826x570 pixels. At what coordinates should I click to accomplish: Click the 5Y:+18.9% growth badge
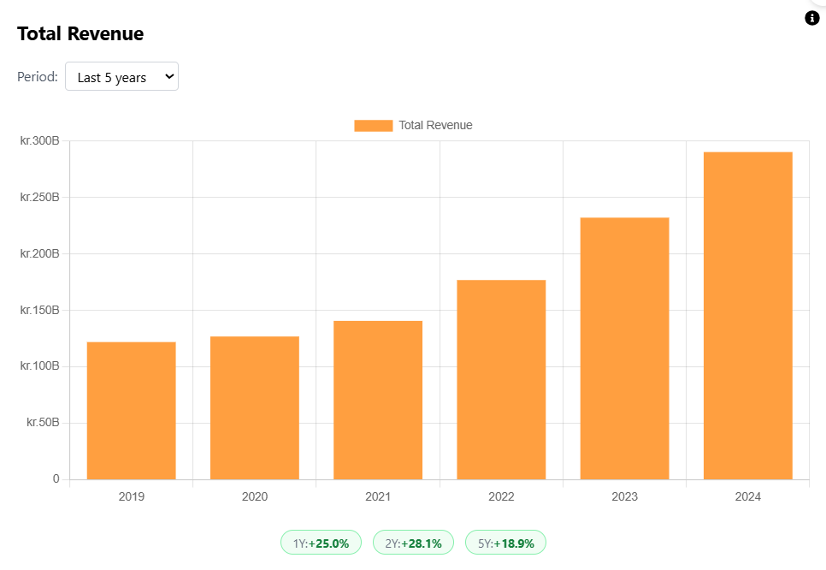[505, 543]
